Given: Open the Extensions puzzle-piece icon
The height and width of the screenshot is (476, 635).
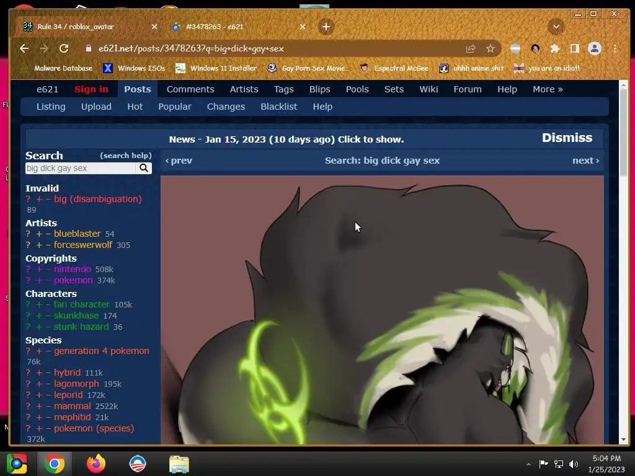Looking at the screenshot, I should (555, 49).
